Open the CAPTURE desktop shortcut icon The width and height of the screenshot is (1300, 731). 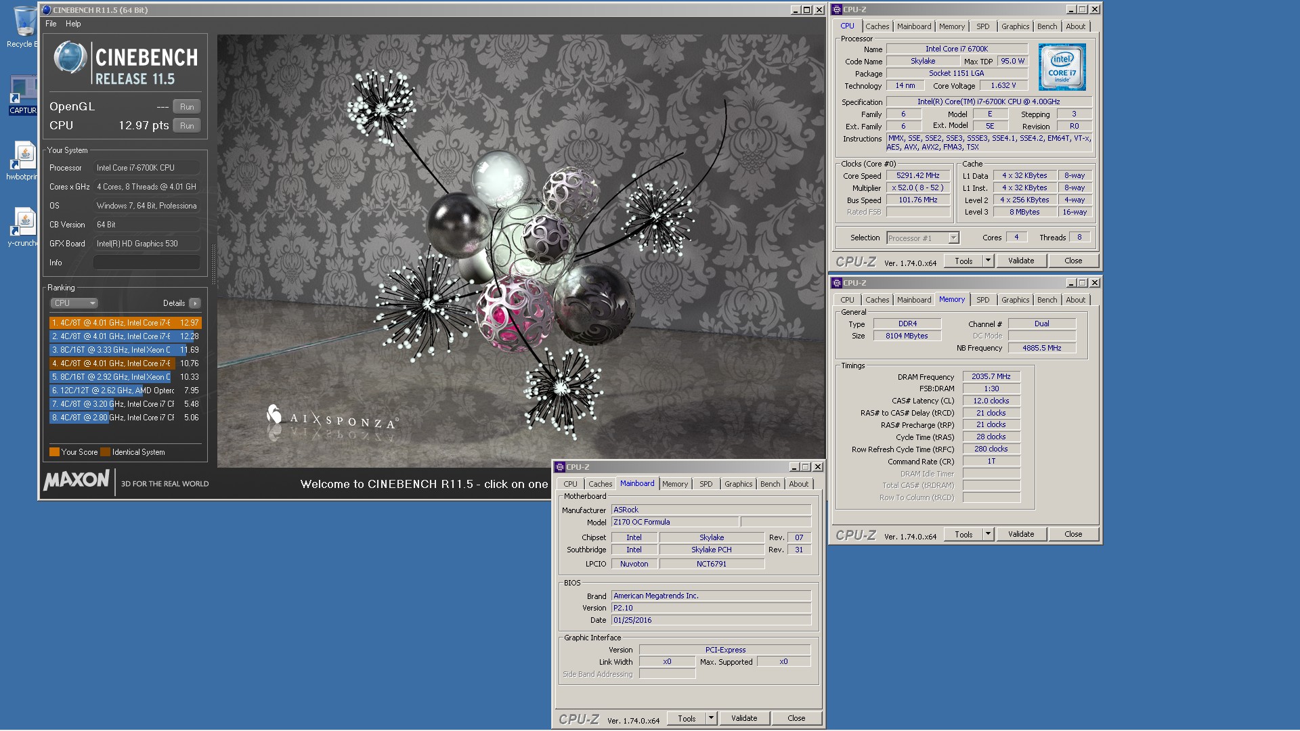click(x=23, y=89)
